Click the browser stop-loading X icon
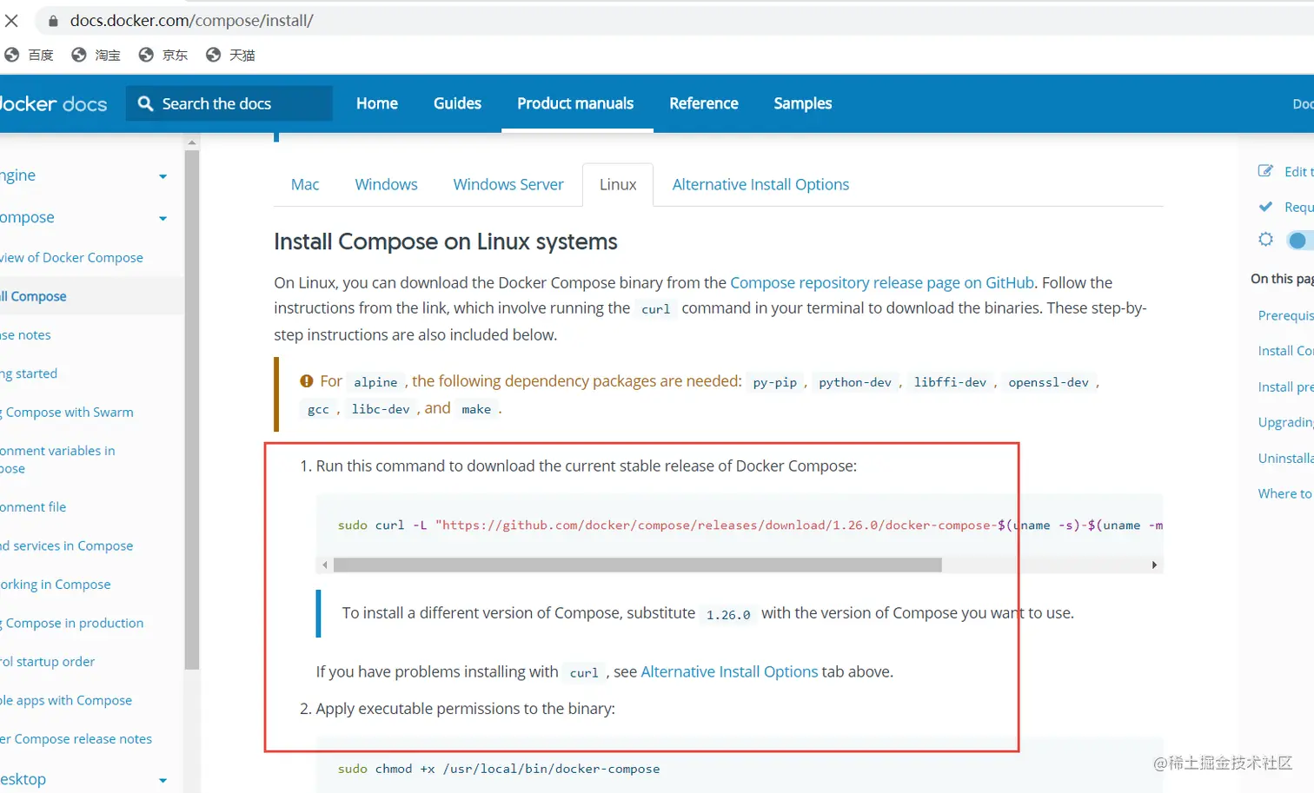This screenshot has width=1314, height=793. point(11,20)
